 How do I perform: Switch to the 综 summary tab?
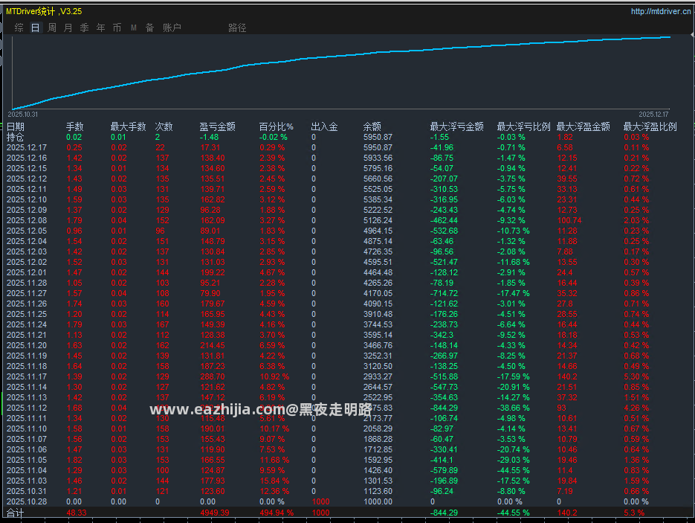point(19,28)
